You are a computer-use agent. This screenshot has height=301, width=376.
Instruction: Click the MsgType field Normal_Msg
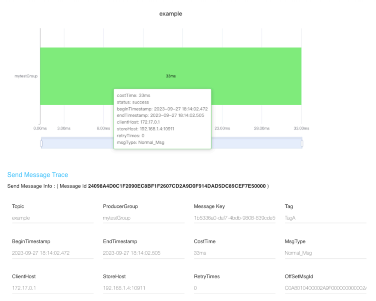click(325, 253)
